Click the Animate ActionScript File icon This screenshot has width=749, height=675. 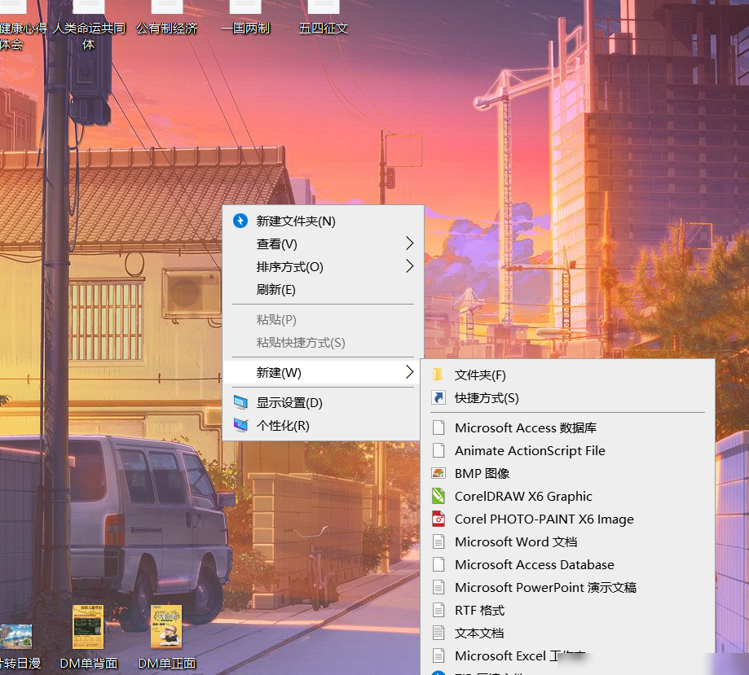coord(438,450)
